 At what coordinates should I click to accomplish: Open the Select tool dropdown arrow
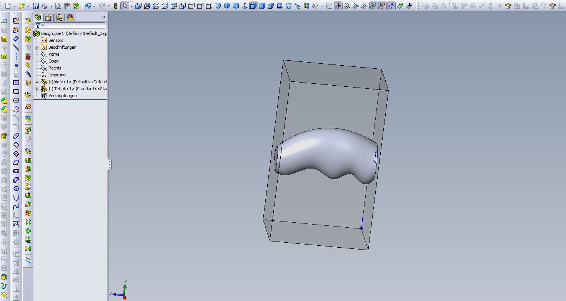pyautogui.click(x=131, y=6)
